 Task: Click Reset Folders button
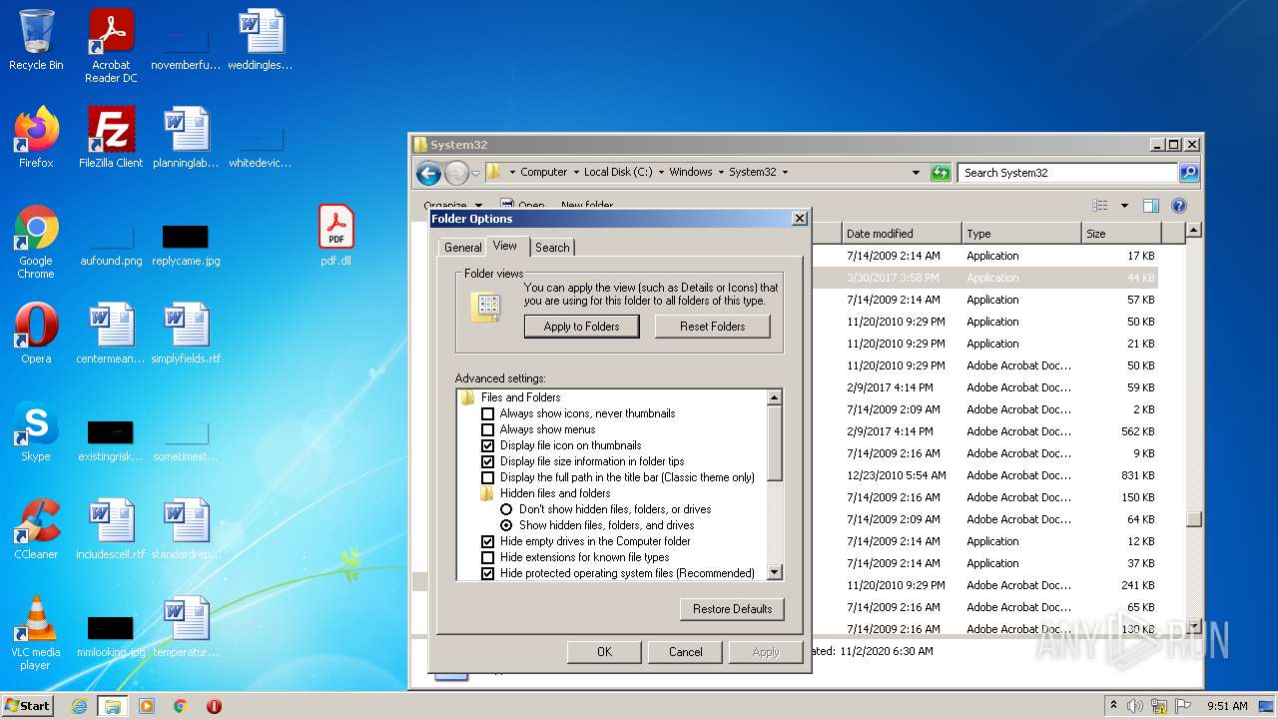[713, 327]
